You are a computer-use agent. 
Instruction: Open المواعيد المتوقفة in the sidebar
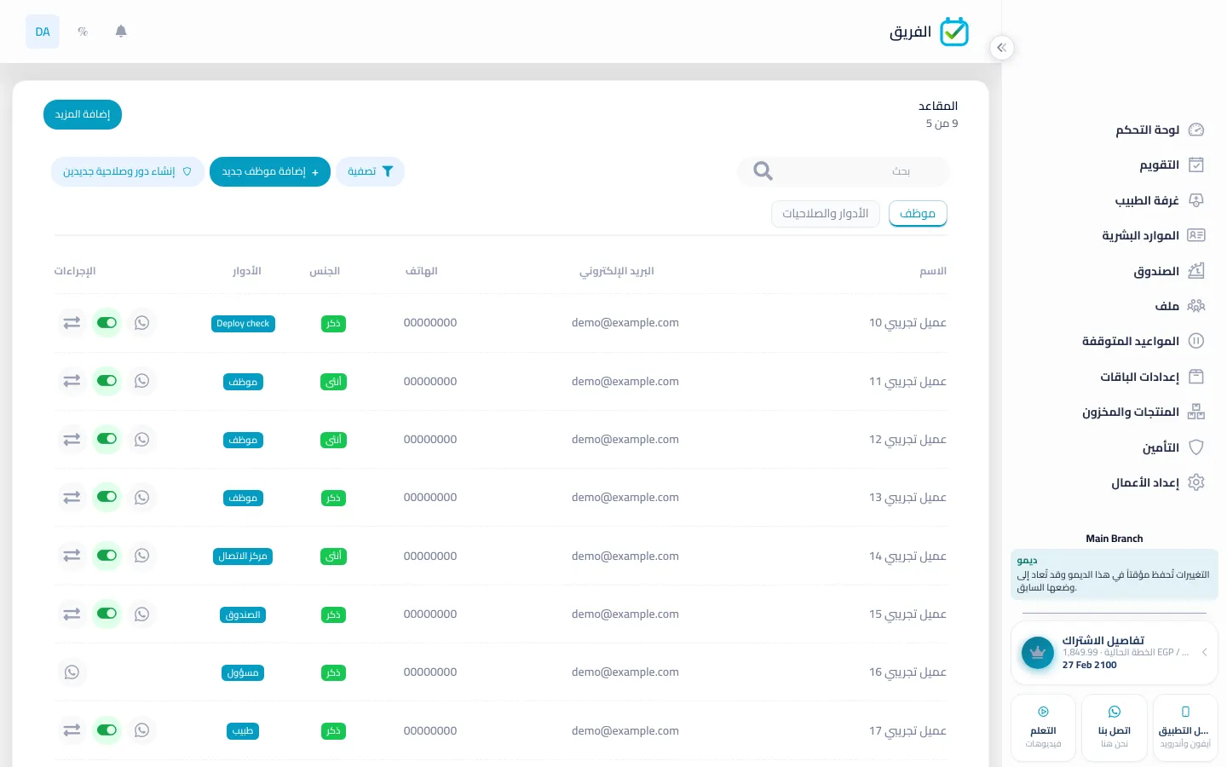(1143, 341)
